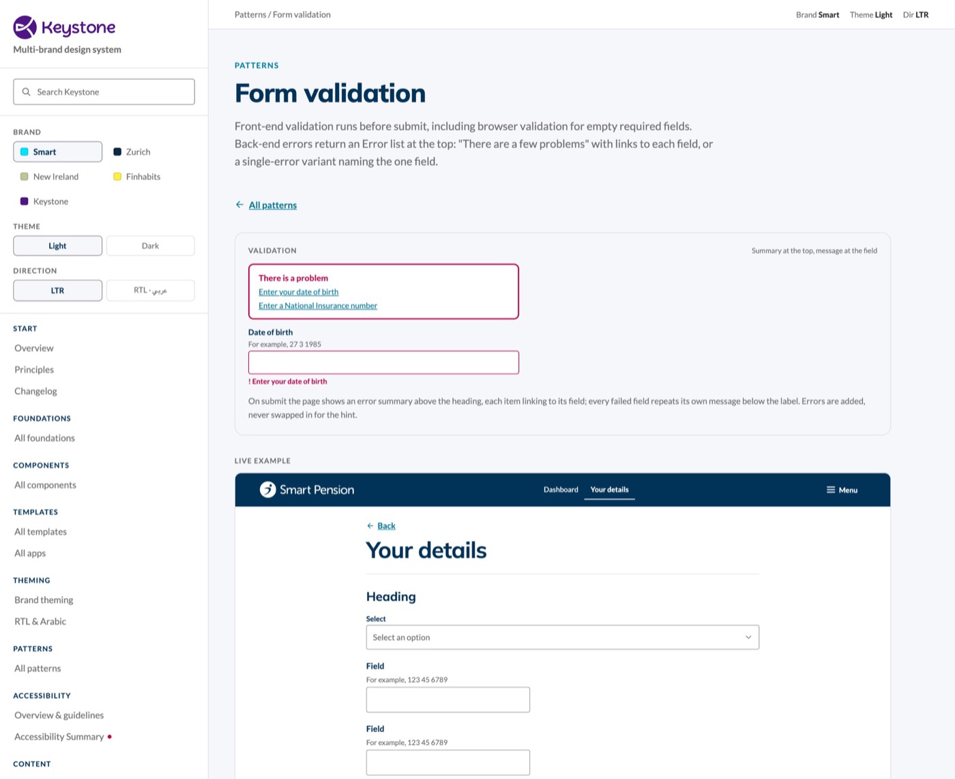
Task: Click the search magnifier icon
Action: (26, 91)
